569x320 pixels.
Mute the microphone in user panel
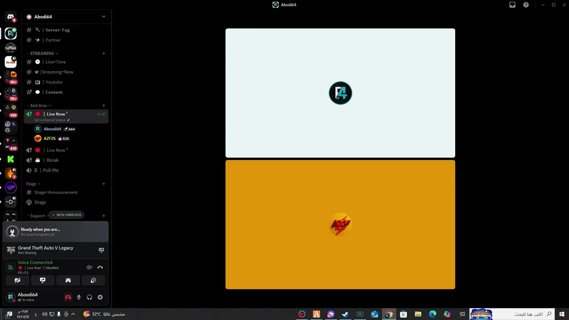tap(79, 297)
